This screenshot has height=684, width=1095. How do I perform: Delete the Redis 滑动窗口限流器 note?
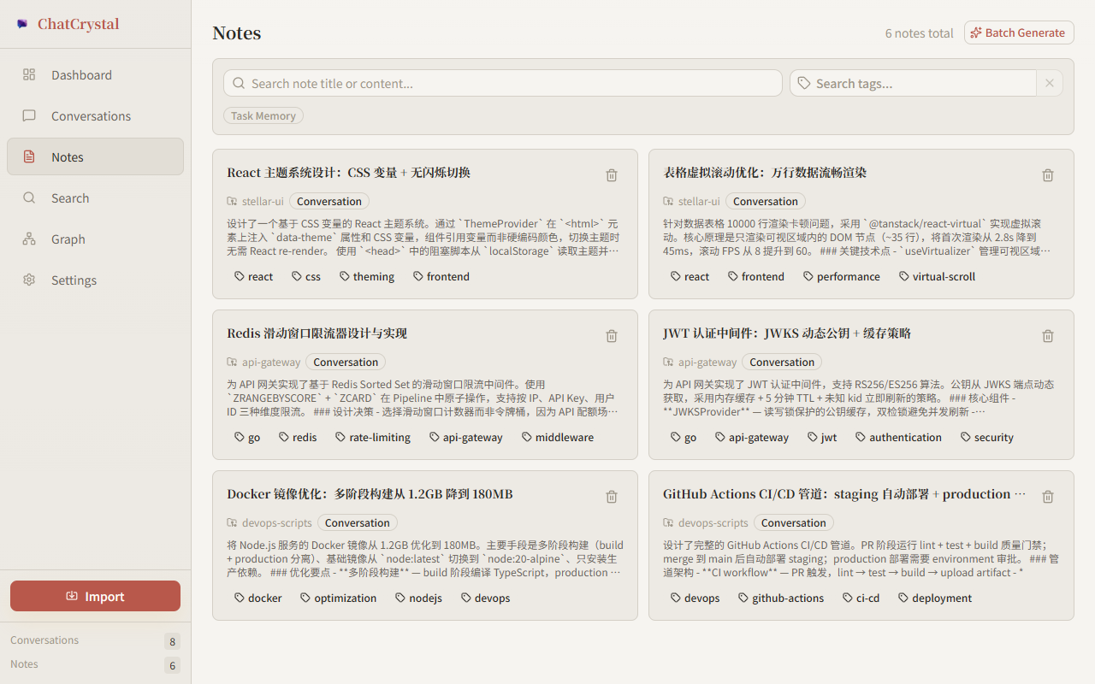pos(612,336)
